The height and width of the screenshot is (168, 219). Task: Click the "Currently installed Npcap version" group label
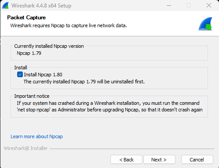pos(49,46)
